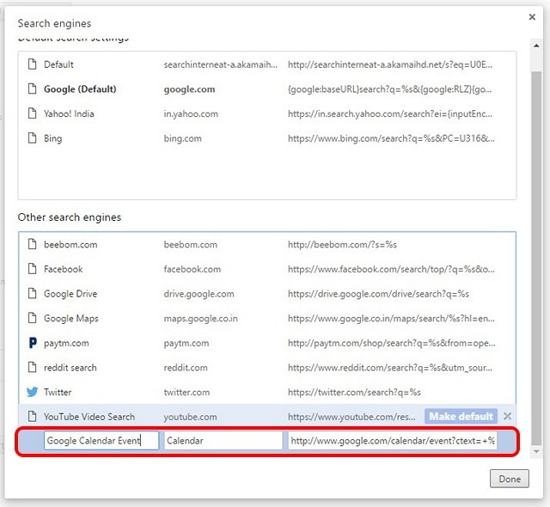Click the Twitter bird icon
The image size is (550, 507).
[33, 392]
